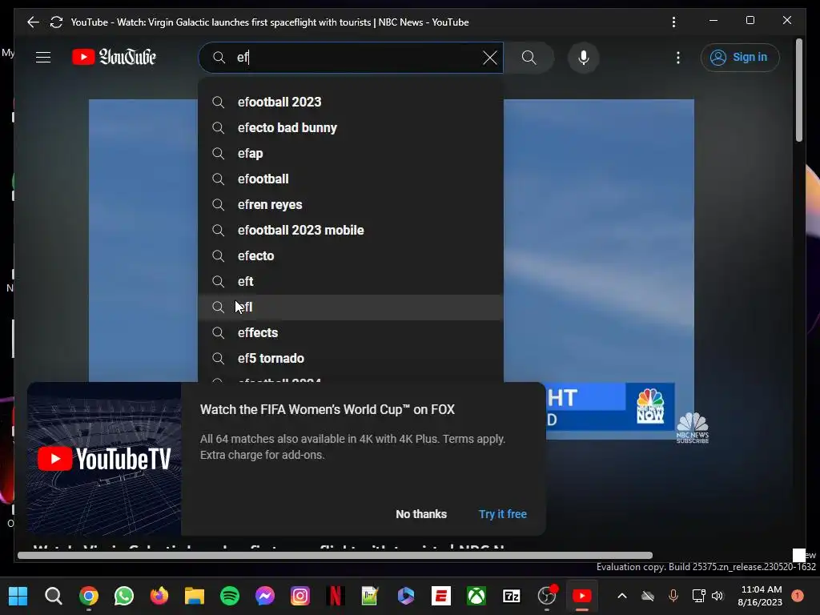Viewport: 820px width, 615px height.
Task: Open the Windows Start menu
Action: tap(18, 596)
